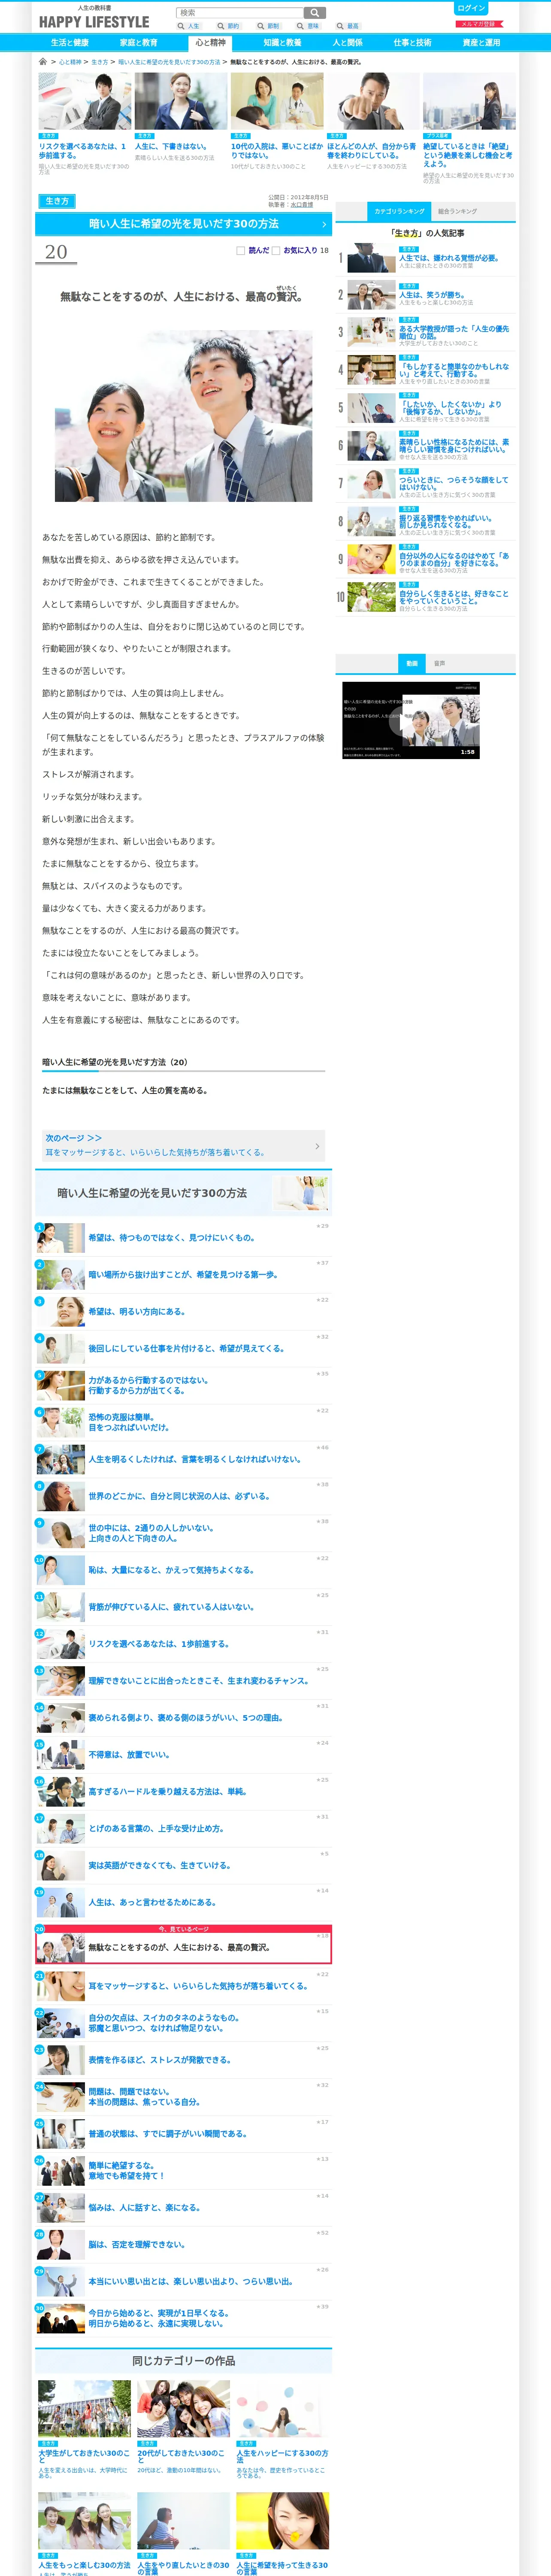The image size is (551, 2576).
Task: Open the 生活と健康 menu
Action: (x=70, y=43)
